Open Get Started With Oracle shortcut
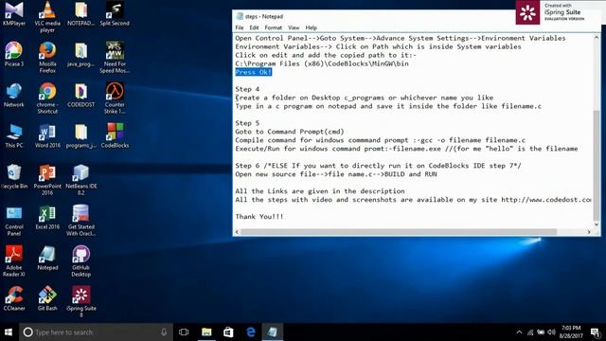Screen dimensions: 606x341 click(x=80, y=221)
